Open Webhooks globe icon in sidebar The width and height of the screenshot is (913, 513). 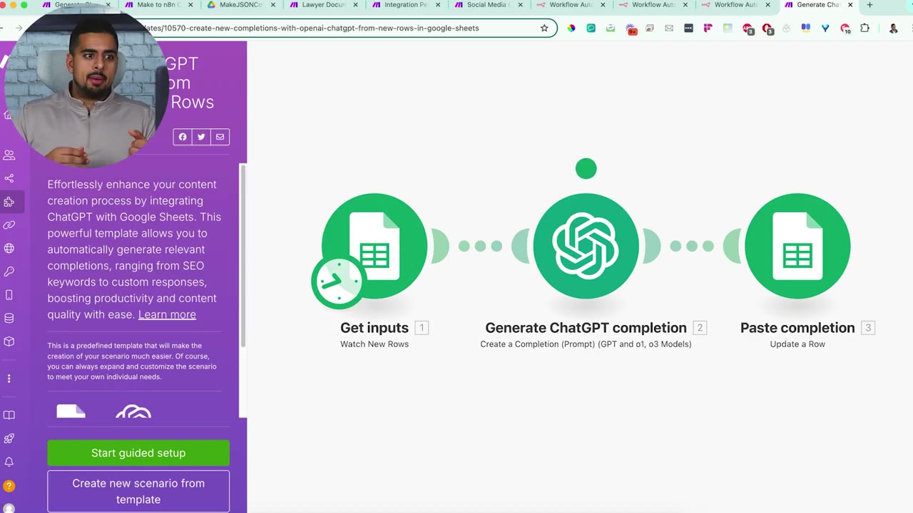9,249
